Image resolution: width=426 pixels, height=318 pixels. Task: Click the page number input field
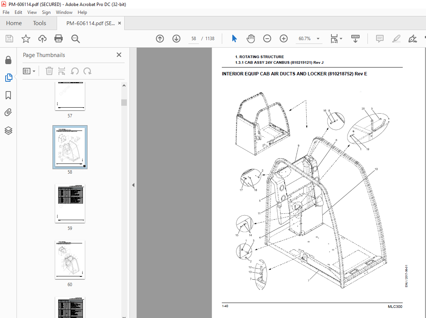pyautogui.click(x=194, y=39)
